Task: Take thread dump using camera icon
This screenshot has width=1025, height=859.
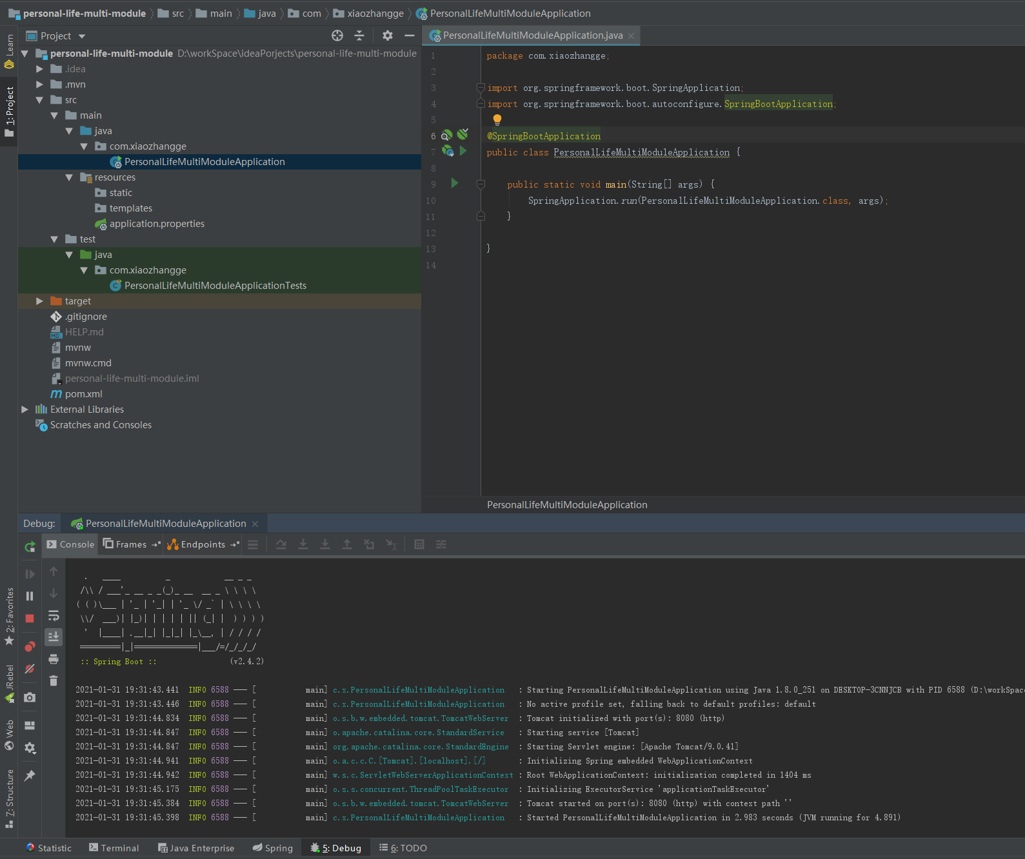Action: [30, 697]
